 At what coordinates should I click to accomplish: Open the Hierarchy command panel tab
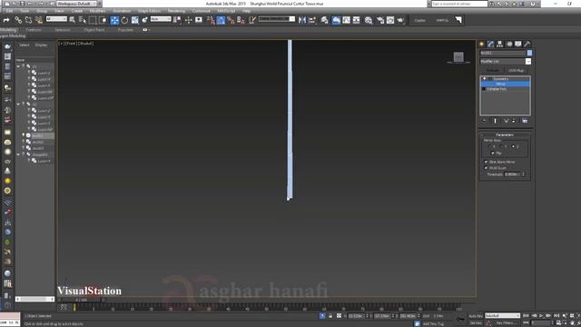[x=500, y=45]
